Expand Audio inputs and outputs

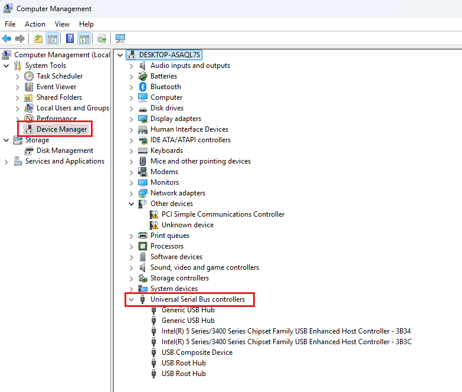tap(131, 66)
